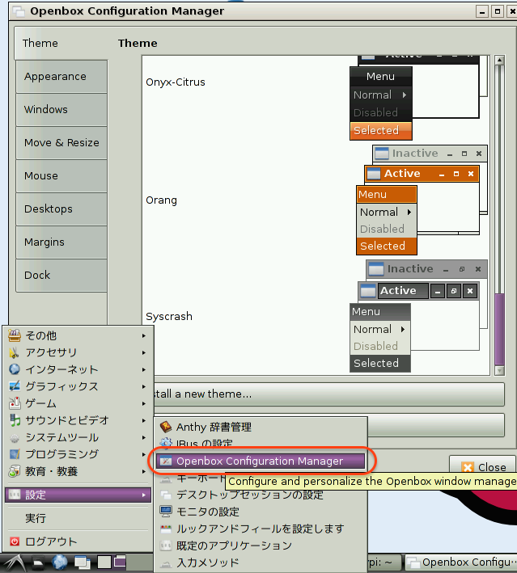Screen dimensions: 517x573
Task: Activate the pi terminal taskbar button
Action: click(x=384, y=562)
